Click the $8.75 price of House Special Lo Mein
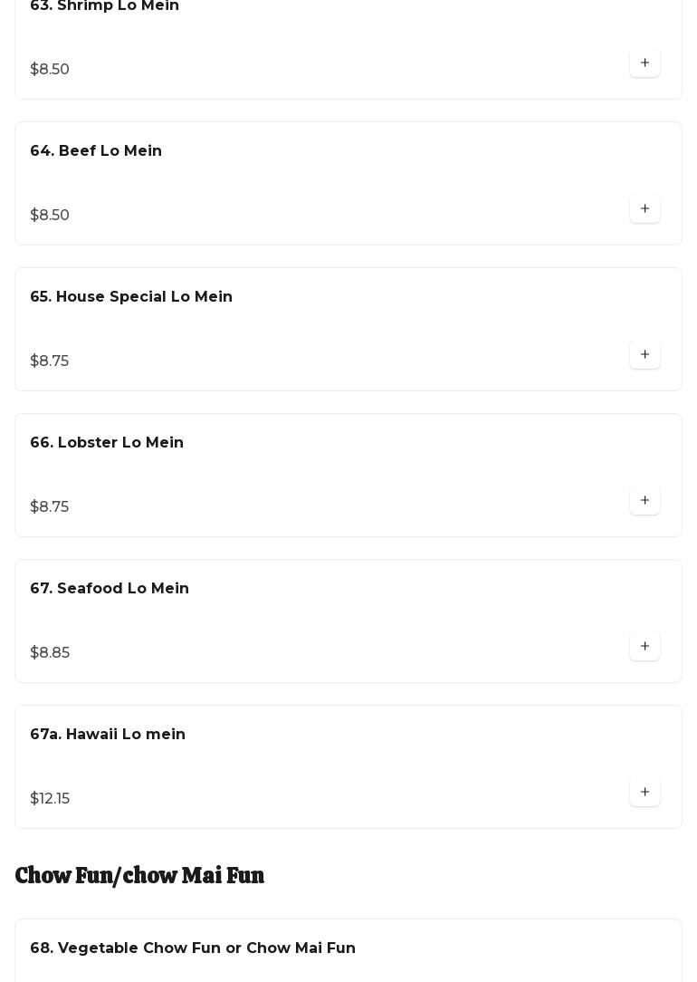This screenshot has width=697, height=982. (x=50, y=361)
